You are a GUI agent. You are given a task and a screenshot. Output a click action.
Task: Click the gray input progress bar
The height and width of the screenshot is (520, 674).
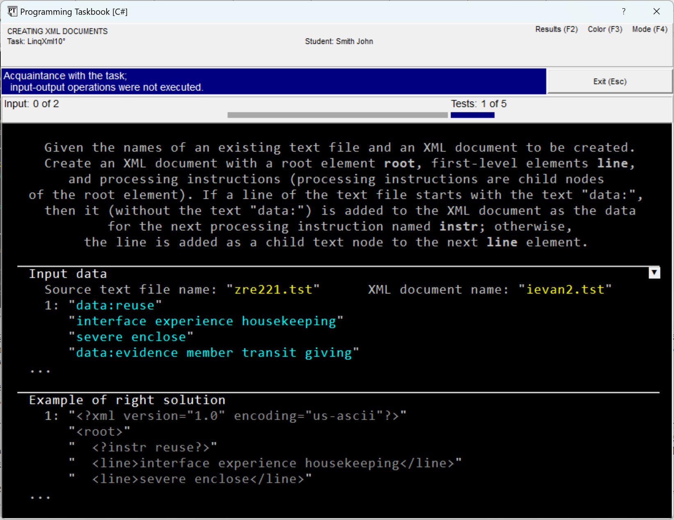point(337,115)
